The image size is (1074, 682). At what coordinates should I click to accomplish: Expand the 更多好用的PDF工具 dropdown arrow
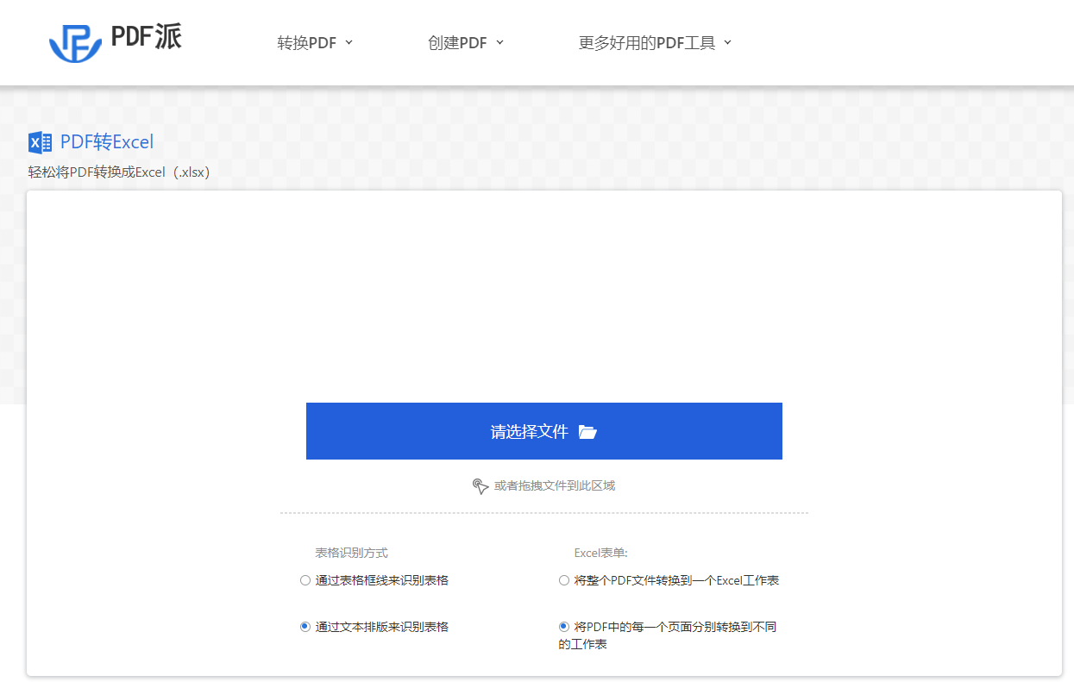click(727, 42)
